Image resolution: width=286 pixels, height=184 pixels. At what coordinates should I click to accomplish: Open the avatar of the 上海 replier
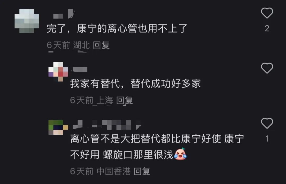pyautogui.click(x=58, y=72)
